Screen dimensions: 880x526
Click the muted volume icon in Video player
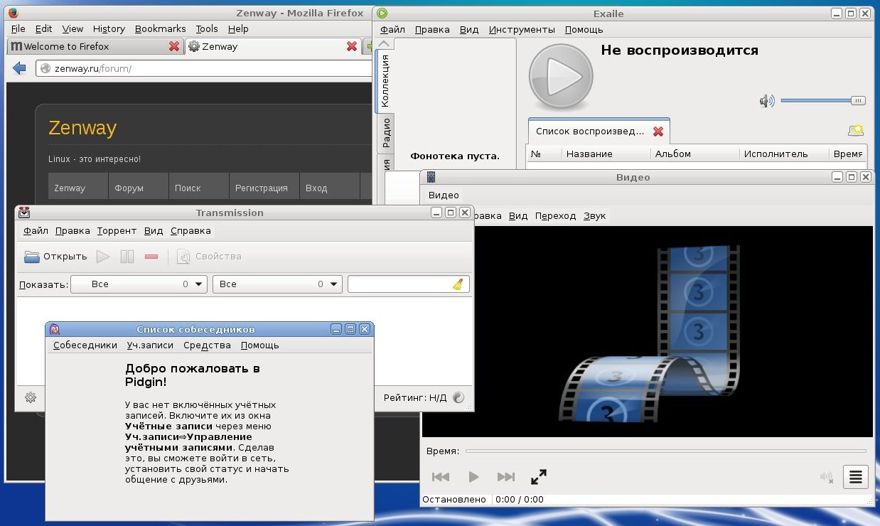coord(826,478)
